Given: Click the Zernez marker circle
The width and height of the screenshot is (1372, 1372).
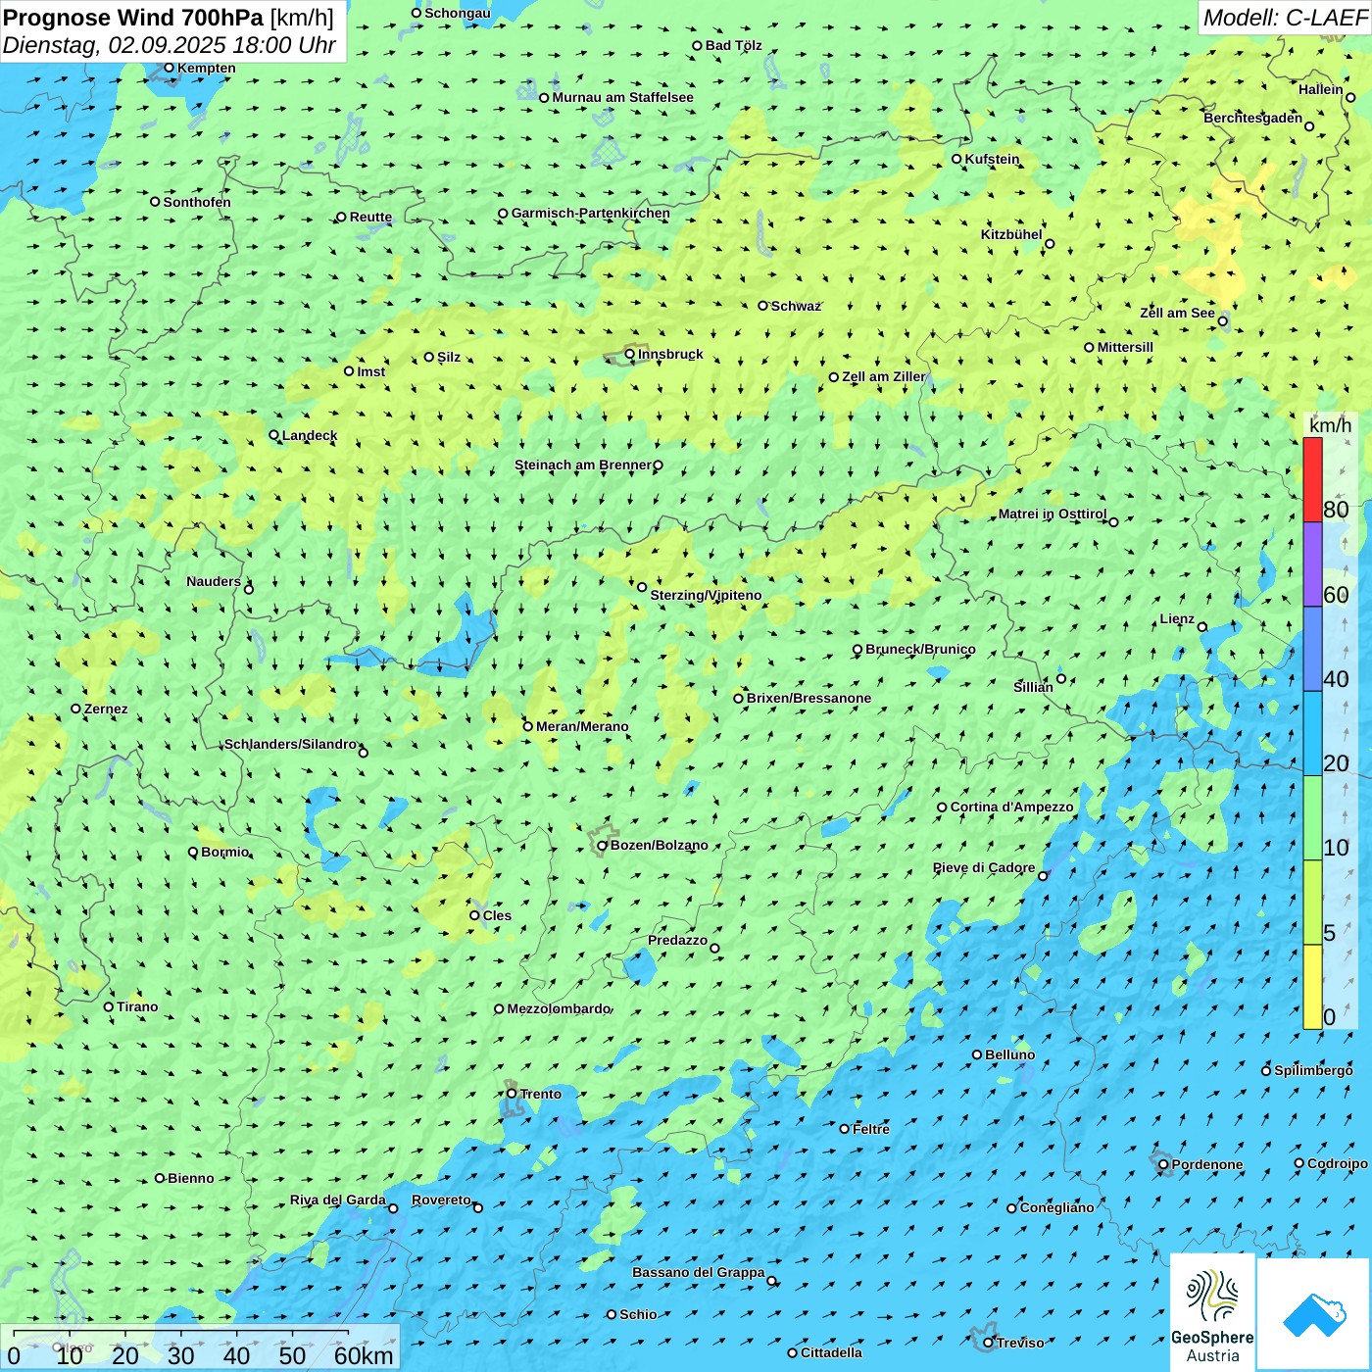Looking at the screenshot, I should click(x=75, y=710).
